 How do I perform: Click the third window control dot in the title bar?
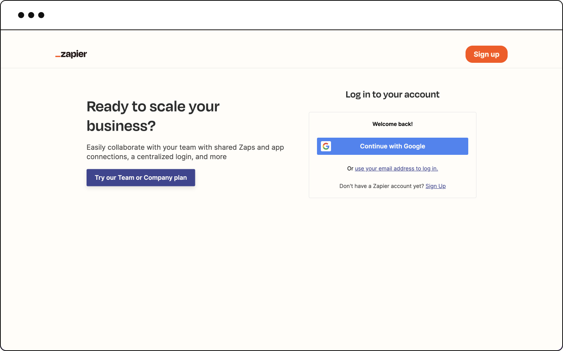[x=41, y=15]
